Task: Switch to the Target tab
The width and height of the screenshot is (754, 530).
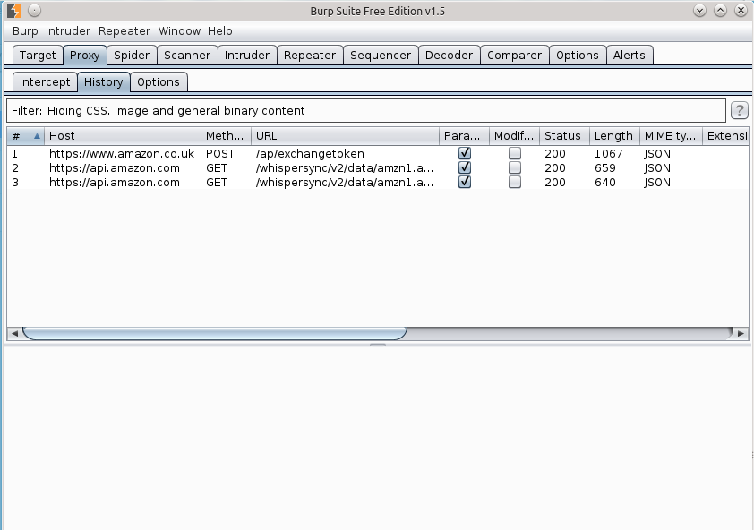Action: (x=38, y=56)
